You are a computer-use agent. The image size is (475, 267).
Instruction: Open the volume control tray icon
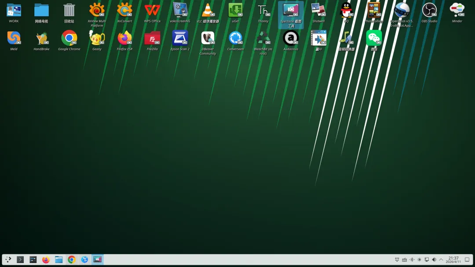(x=434, y=260)
